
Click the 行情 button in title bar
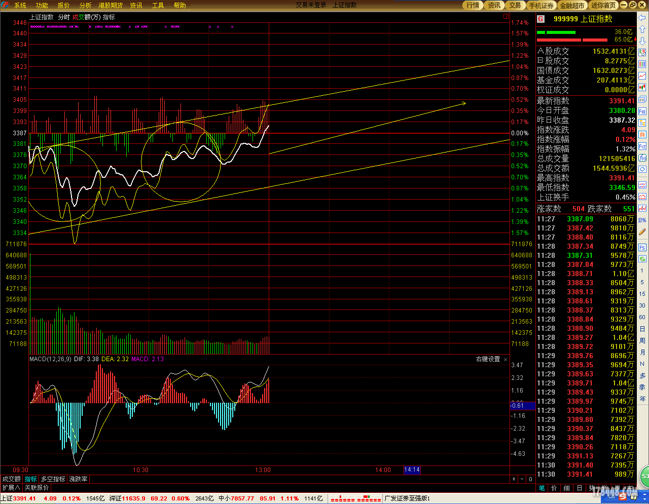coord(473,5)
